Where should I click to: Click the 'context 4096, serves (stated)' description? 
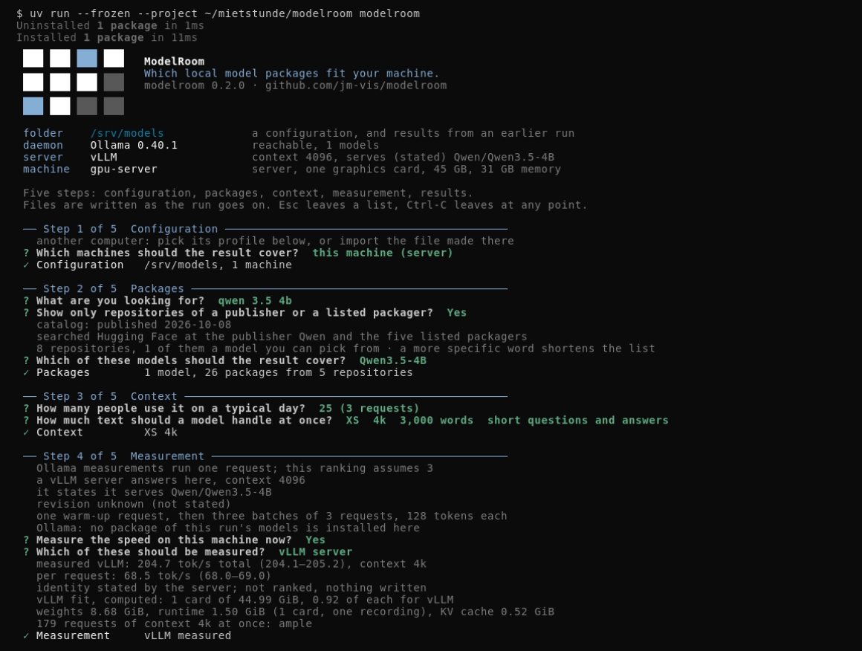[x=403, y=158]
